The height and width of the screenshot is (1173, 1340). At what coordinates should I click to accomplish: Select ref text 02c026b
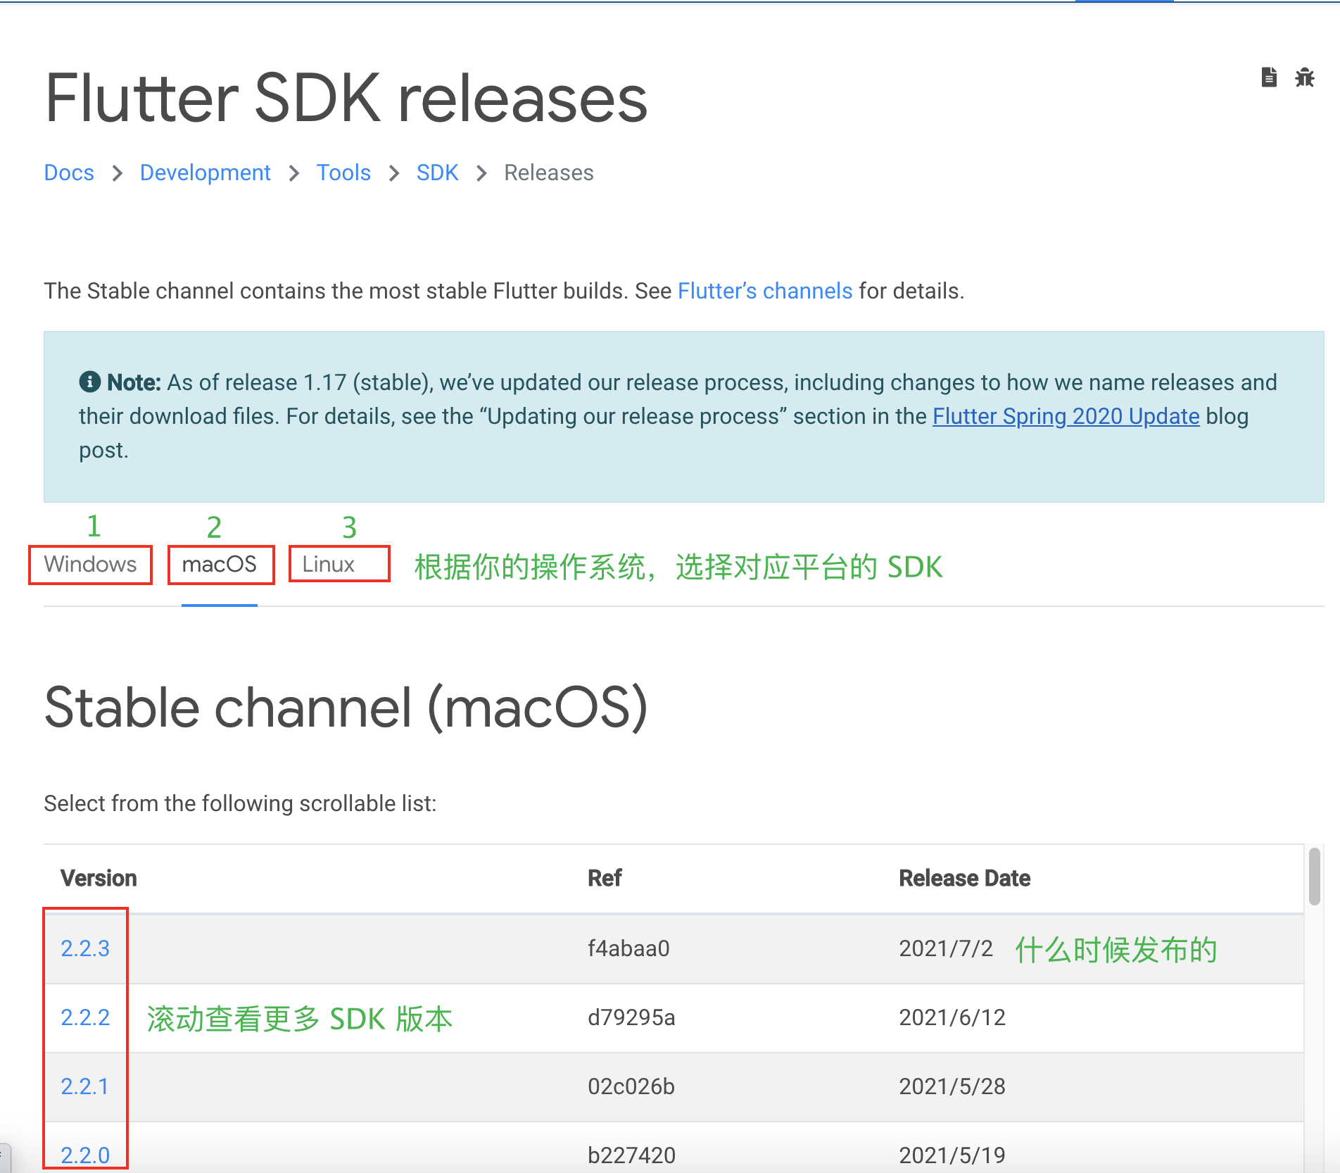(631, 1086)
